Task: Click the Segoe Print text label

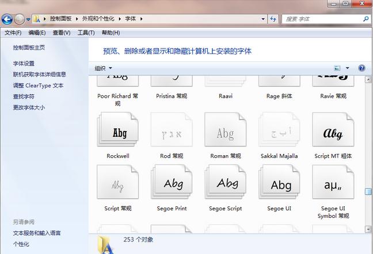Action: tap(172, 209)
